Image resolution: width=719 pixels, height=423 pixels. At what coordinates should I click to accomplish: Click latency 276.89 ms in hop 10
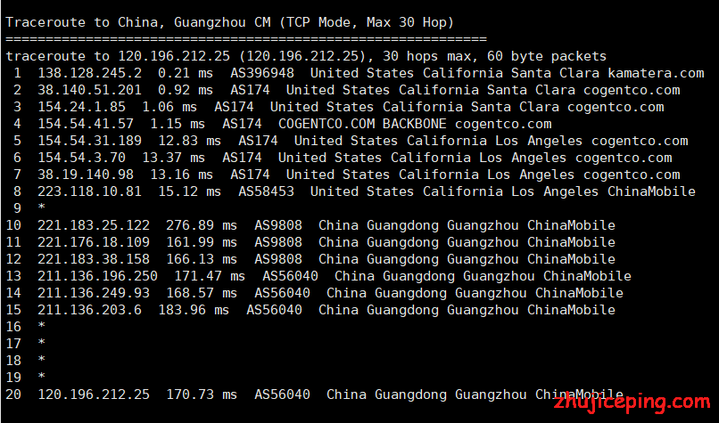[x=202, y=225]
